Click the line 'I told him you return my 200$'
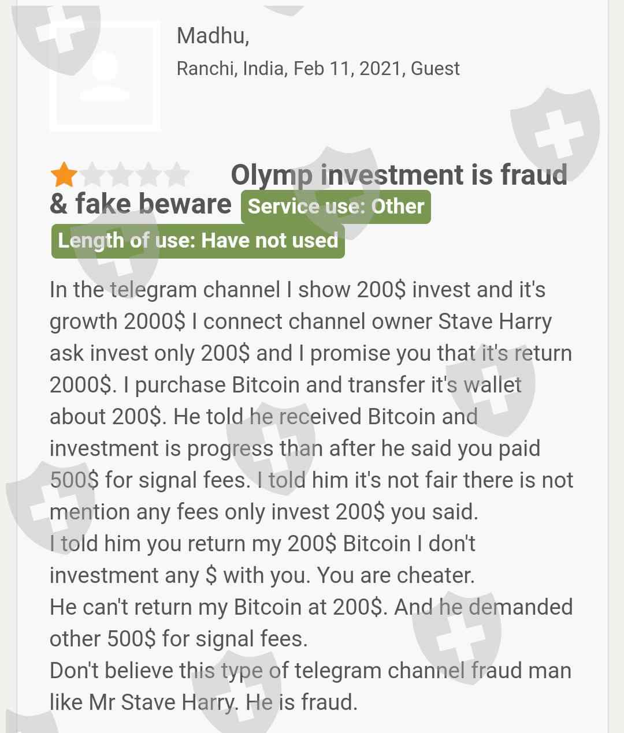This screenshot has height=733, width=624. 262,544
